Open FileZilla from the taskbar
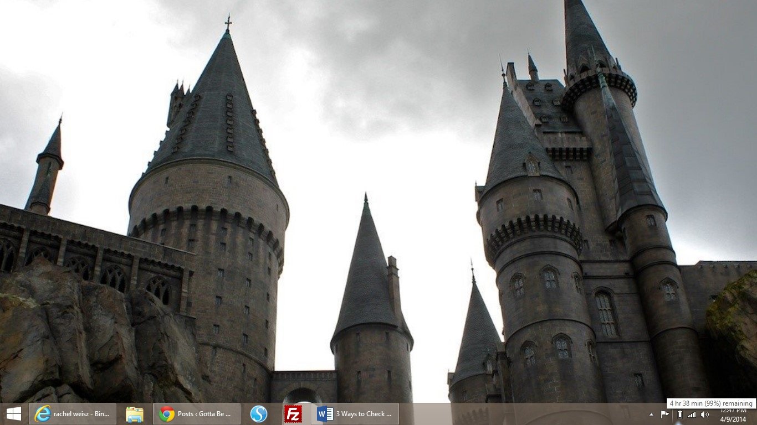Viewport: 757px width, 425px height. click(293, 414)
